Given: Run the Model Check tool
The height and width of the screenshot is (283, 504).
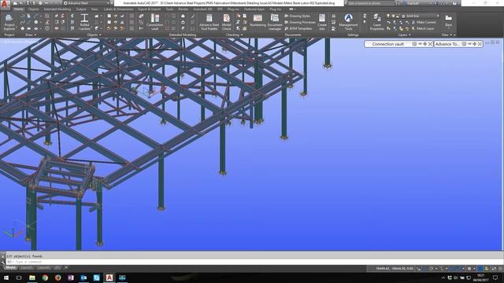Looking at the screenshot, I should pyautogui.click(x=226, y=22).
